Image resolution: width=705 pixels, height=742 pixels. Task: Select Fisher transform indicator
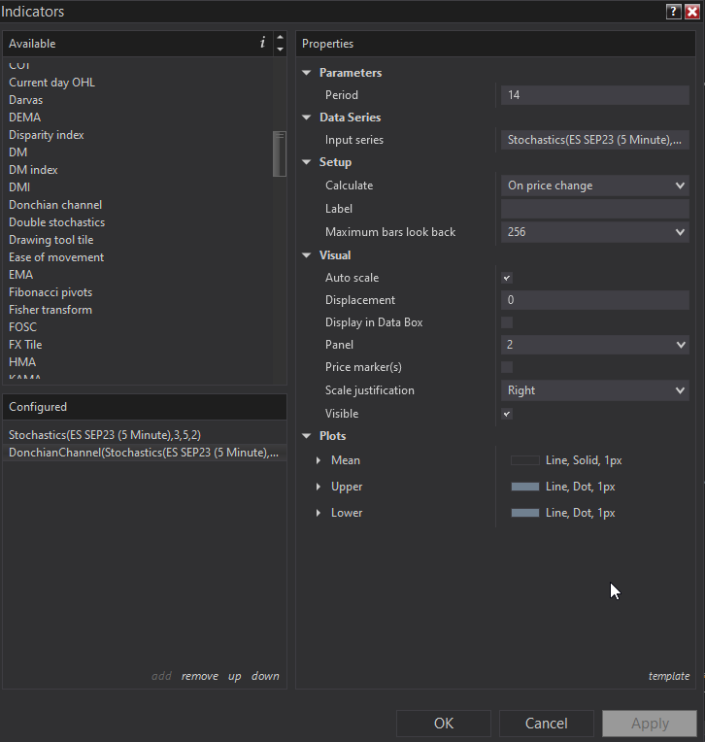click(50, 310)
